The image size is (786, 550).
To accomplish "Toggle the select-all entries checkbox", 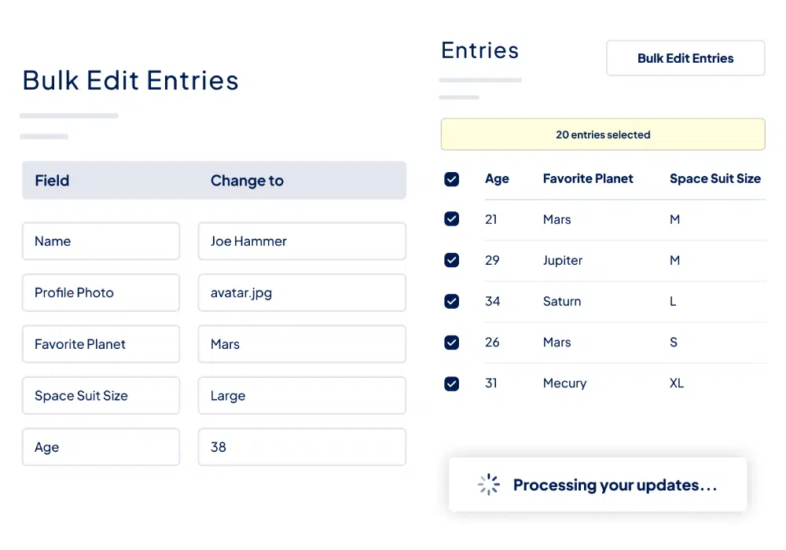I will point(452,179).
